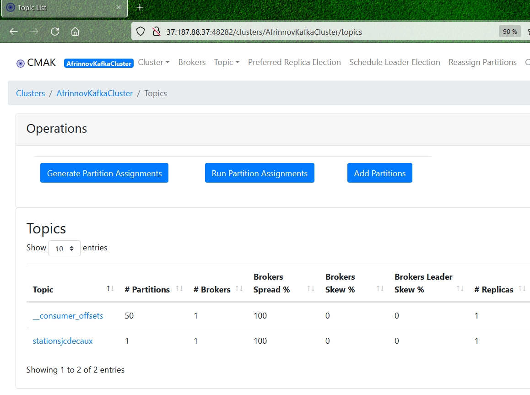Click the Operations panel heading
The width and height of the screenshot is (530, 395).
[x=57, y=129]
